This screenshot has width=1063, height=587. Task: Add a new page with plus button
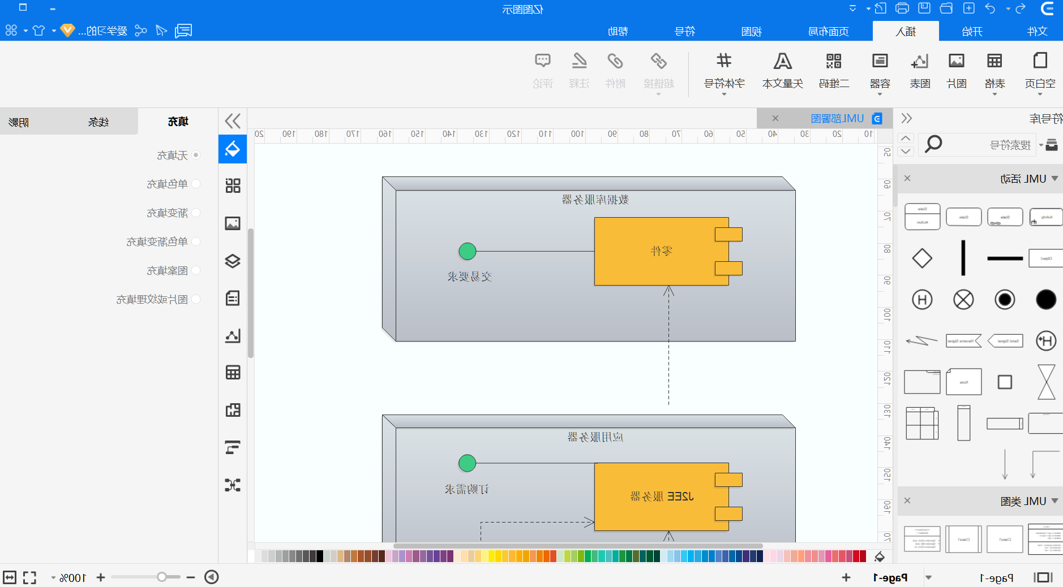pos(846,577)
